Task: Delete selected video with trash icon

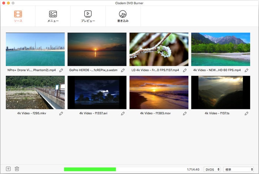Action: [x=17, y=169]
